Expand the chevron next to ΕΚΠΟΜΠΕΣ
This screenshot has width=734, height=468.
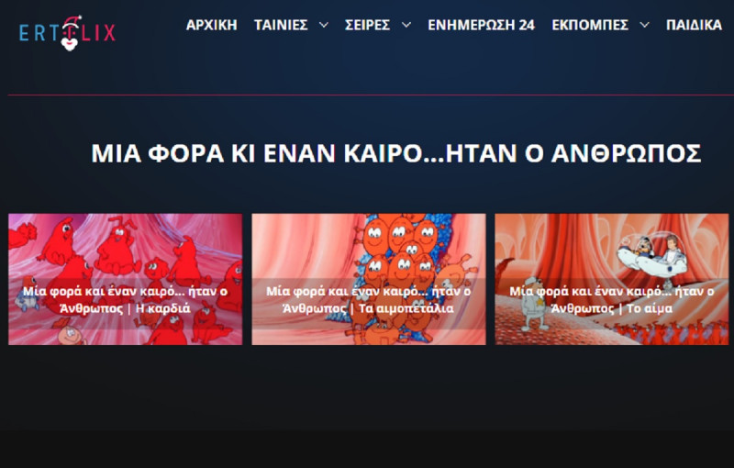point(644,25)
